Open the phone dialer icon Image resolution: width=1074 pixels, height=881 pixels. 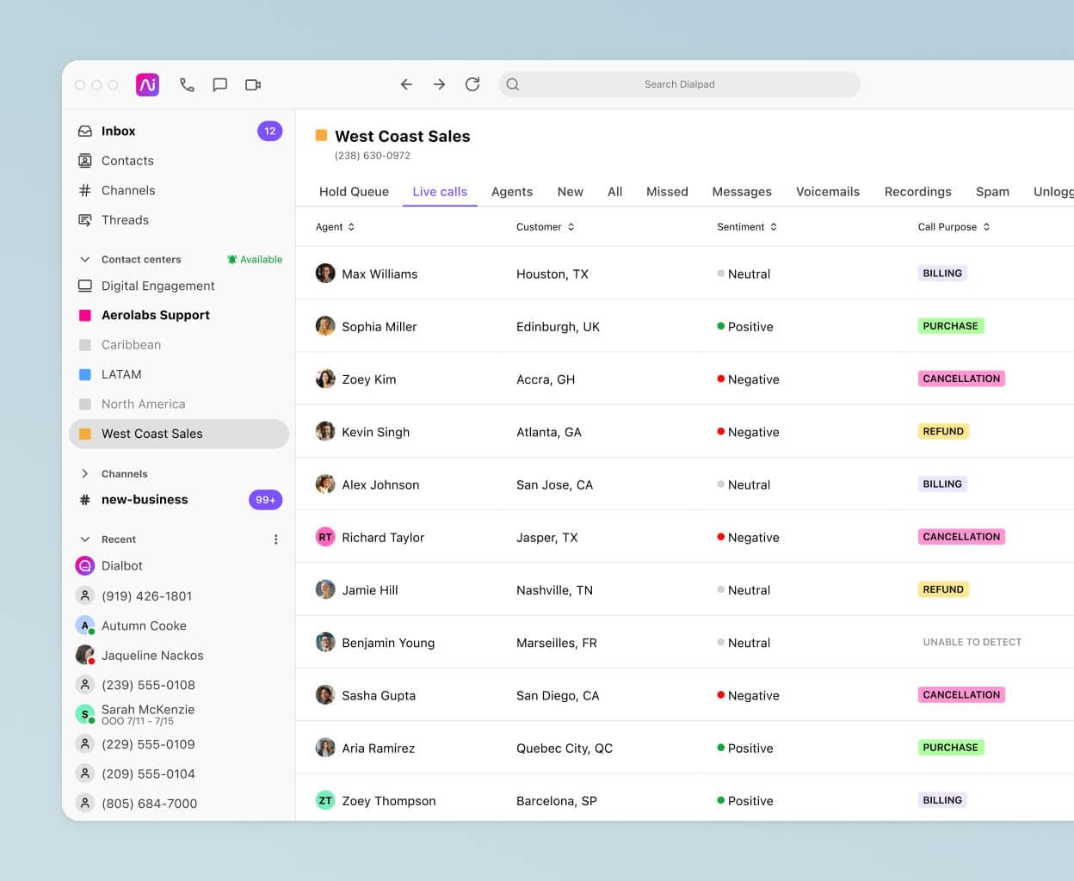[x=187, y=84]
